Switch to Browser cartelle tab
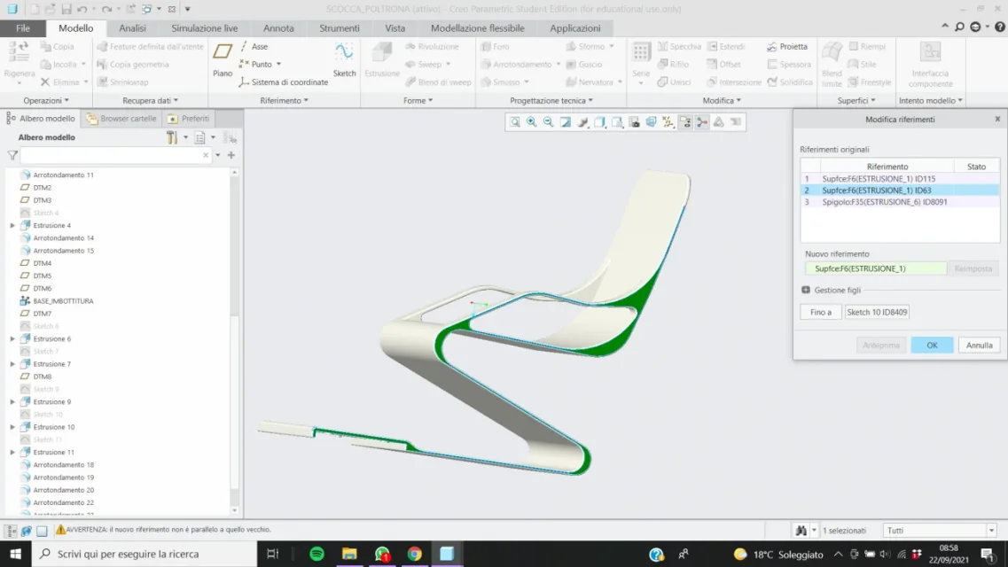The height and width of the screenshot is (567, 1008). click(122, 118)
